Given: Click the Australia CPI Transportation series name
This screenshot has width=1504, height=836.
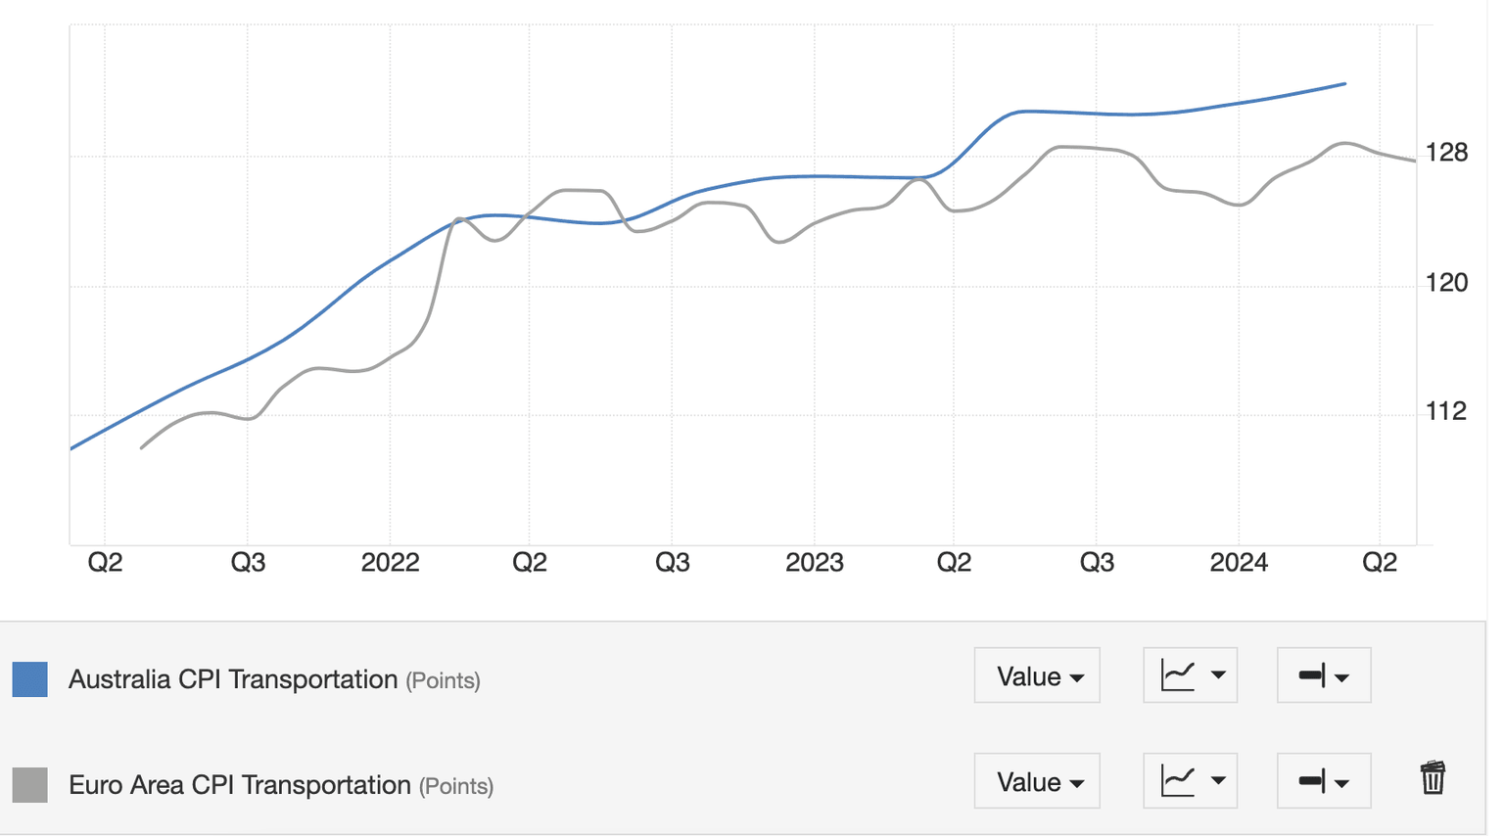Looking at the screenshot, I should tap(233, 679).
